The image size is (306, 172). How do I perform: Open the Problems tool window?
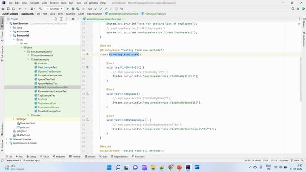point(59,156)
